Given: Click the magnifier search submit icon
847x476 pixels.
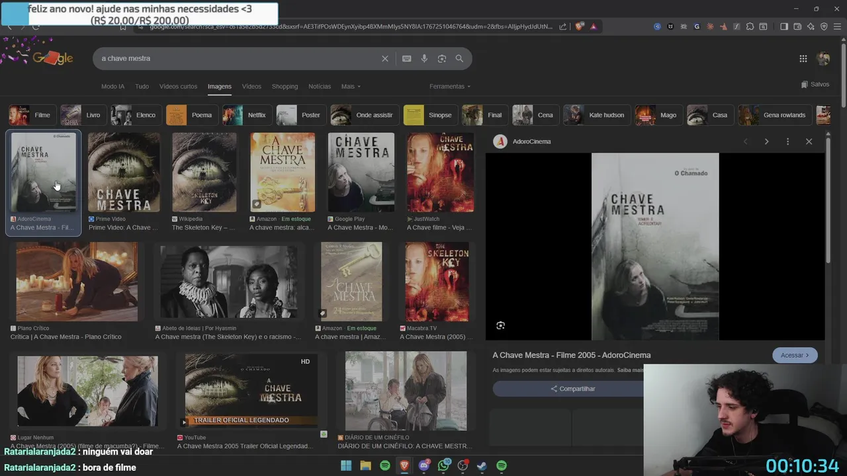Looking at the screenshot, I should pyautogui.click(x=459, y=59).
